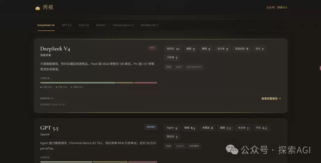Click the 正面 65% legend entry
Screen dimensions: 321x163
(46, 87)
